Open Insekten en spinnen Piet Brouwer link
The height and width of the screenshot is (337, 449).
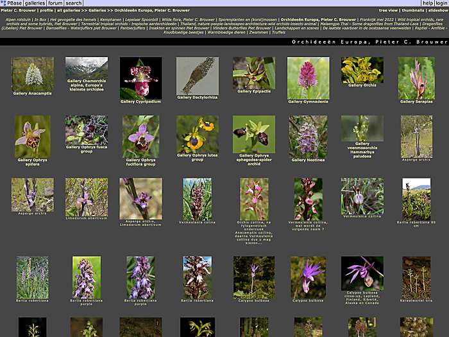179,28
